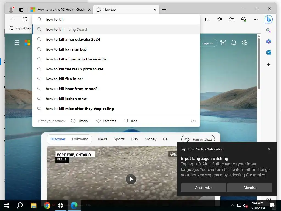Screen dimensions: 281x211
Task: Close the New tab tab
Action: pos(155,10)
